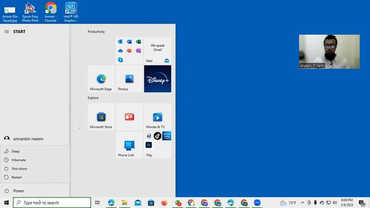
Task: Open the Zoom app on taskbar
Action: (257, 203)
